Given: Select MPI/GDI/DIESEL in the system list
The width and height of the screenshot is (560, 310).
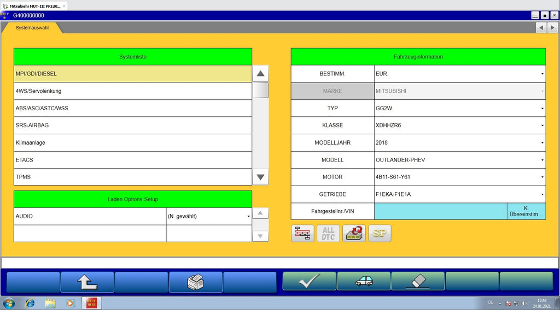Looking at the screenshot, I should point(132,74).
